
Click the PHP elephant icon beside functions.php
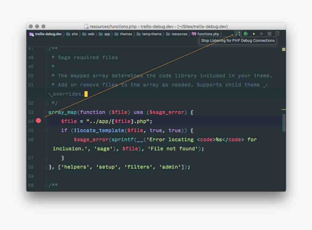point(194,34)
